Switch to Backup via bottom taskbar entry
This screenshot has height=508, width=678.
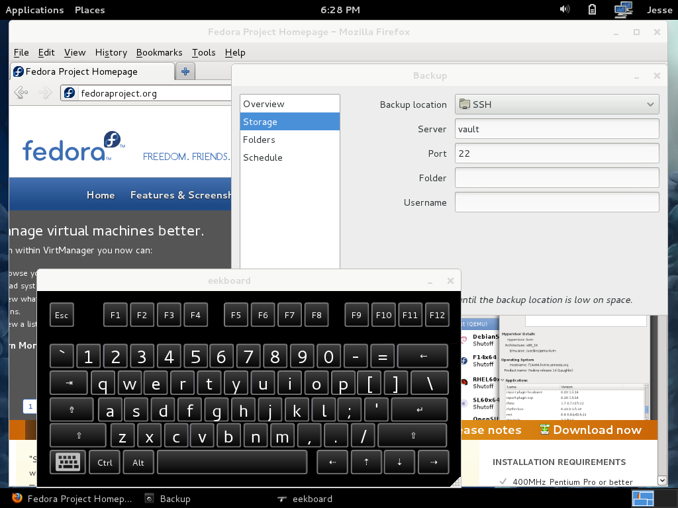(x=168, y=499)
